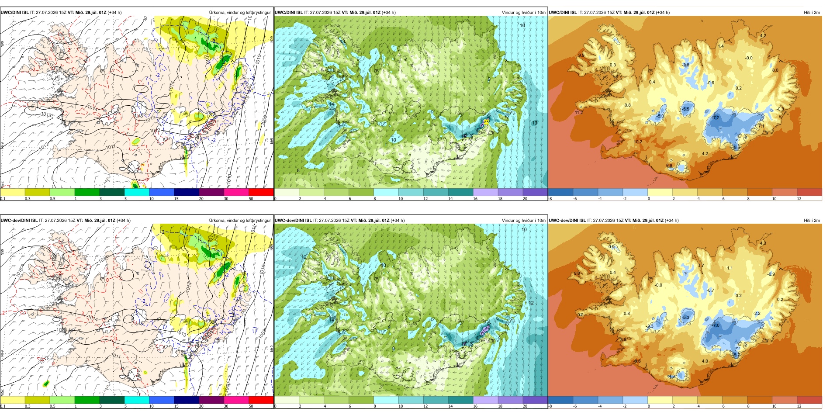Click the 10.2 temperature label on UWC/DINI map
The width and height of the screenshot is (830, 415).
click(638, 142)
